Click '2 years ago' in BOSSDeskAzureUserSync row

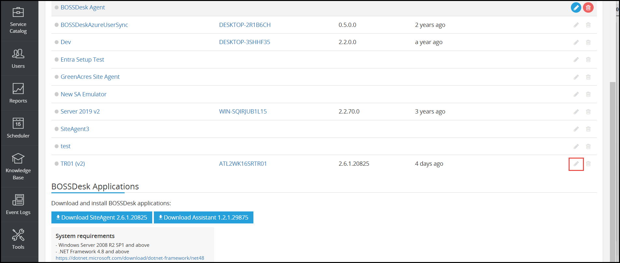(430, 25)
